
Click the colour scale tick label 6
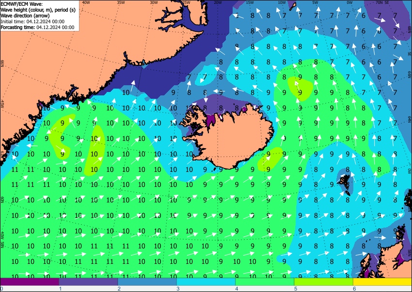coord(354,289)
